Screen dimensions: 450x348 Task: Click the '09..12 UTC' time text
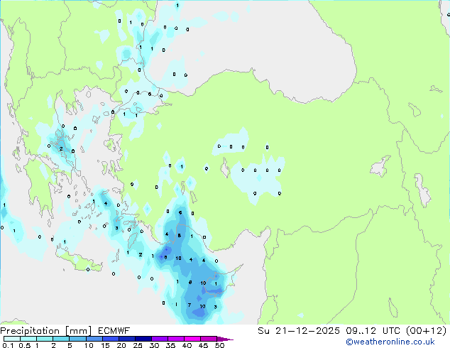tap(373, 331)
